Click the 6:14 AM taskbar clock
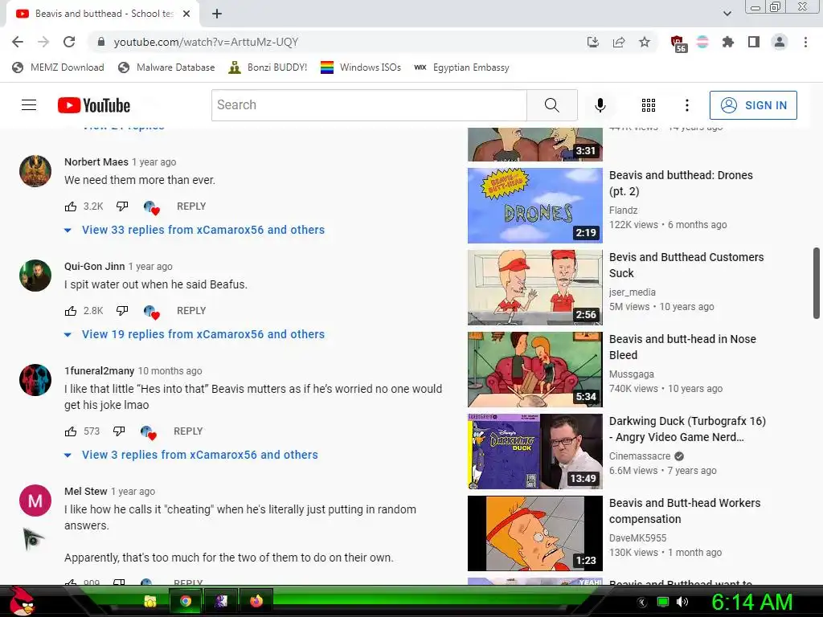 coord(751,602)
